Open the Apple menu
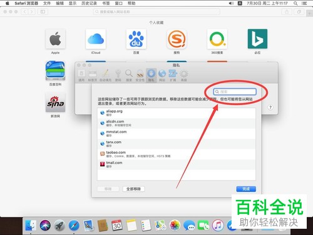This screenshot has height=235, width=313. pos(8,3)
